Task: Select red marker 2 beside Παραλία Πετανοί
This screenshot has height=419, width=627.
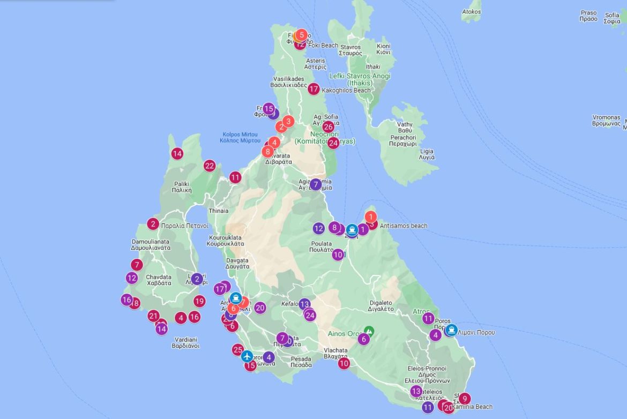Action: [x=153, y=223]
